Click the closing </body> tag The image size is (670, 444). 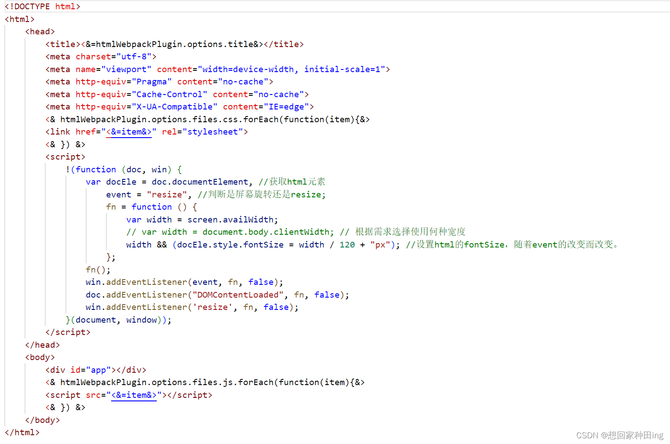[x=43, y=420]
